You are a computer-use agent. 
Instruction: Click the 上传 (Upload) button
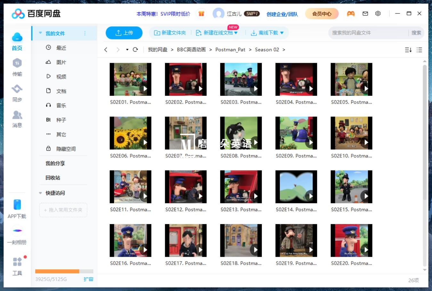coord(124,32)
